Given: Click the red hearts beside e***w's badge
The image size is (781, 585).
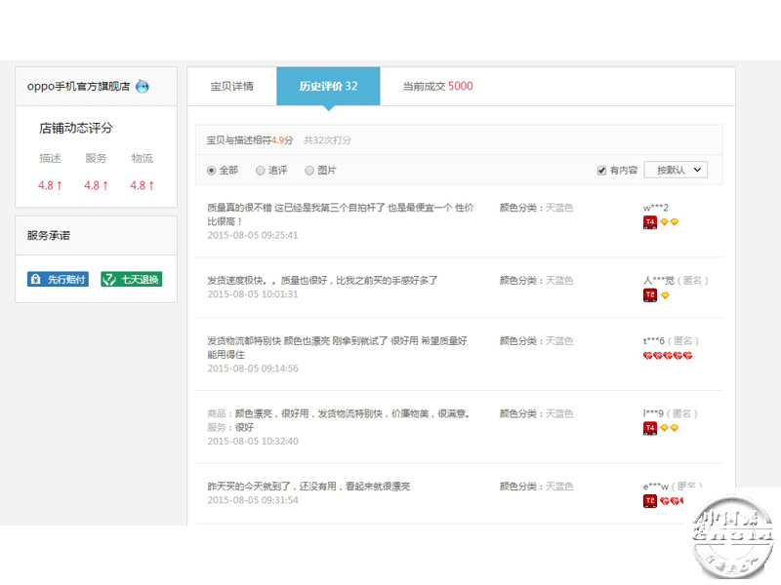Looking at the screenshot, I should (x=672, y=501).
